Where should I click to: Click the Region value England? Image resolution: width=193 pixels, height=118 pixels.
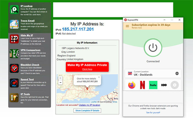click(71, 56)
